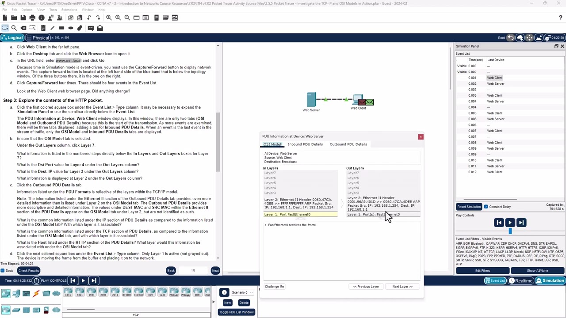566x318 pixels.
Task: Click the Paste toolbar icon
Action: point(80,18)
